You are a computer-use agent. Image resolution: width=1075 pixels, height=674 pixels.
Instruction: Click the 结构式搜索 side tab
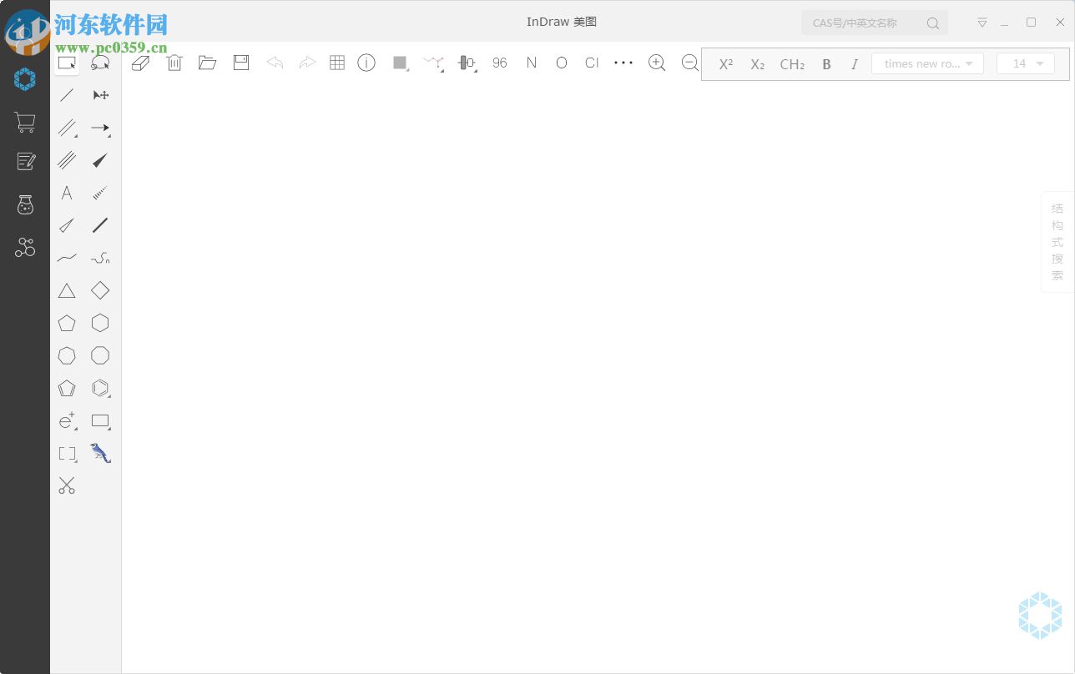point(1057,242)
